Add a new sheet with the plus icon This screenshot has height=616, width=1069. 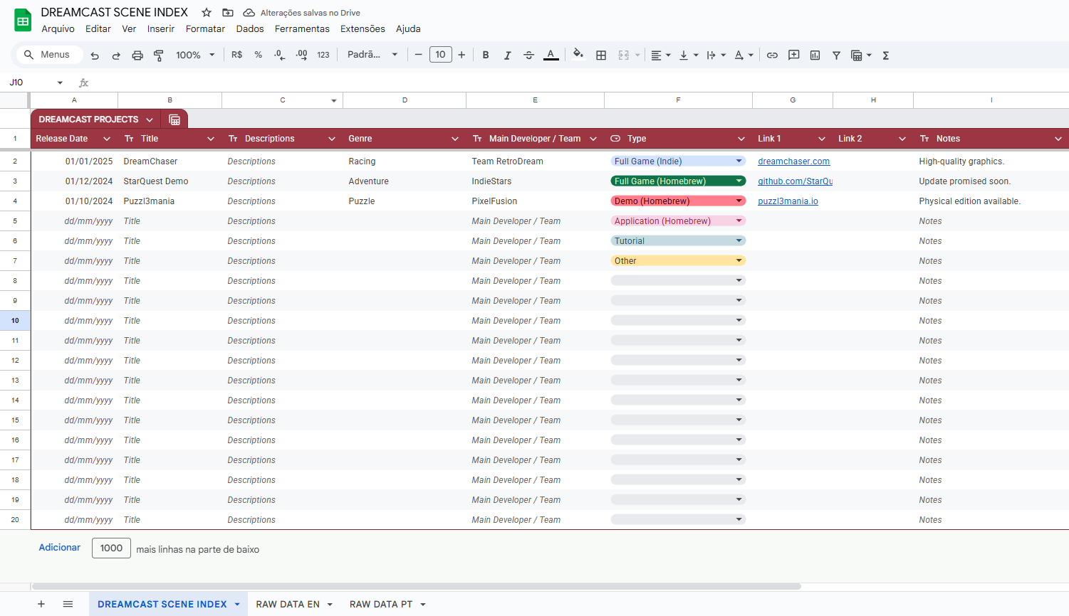point(41,604)
